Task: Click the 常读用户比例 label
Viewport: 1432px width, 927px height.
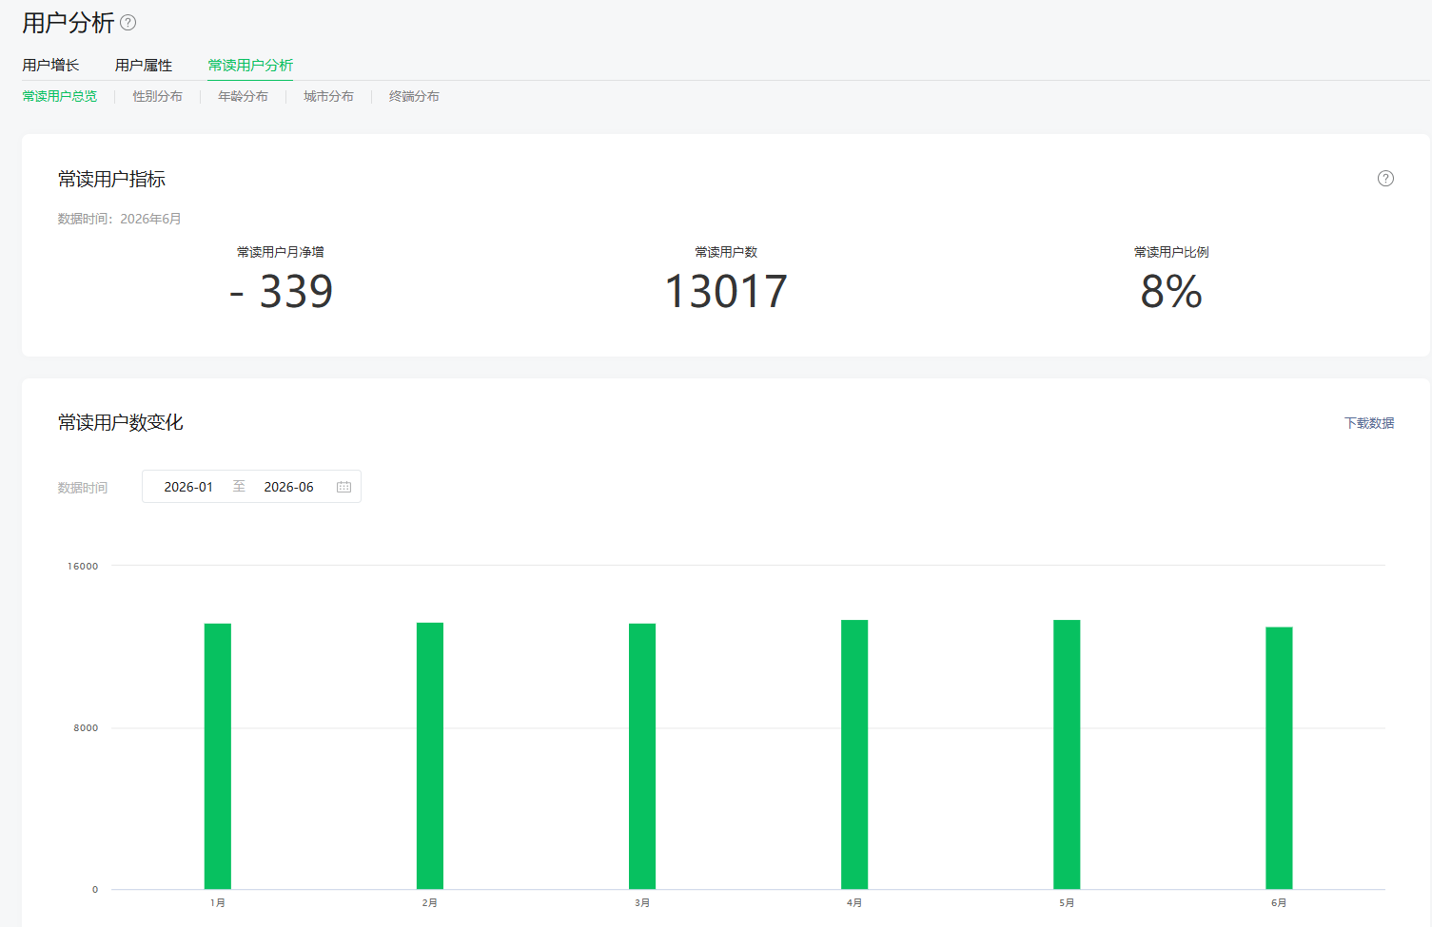Action: coord(1171,252)
